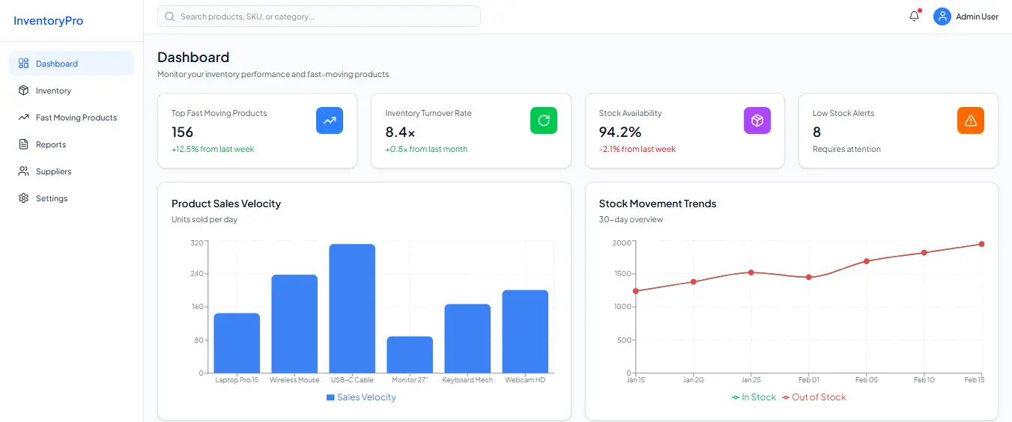1012x422 pixels.
Task: Select the Dashboard sidebar item
Action: [x=56, y=64]
